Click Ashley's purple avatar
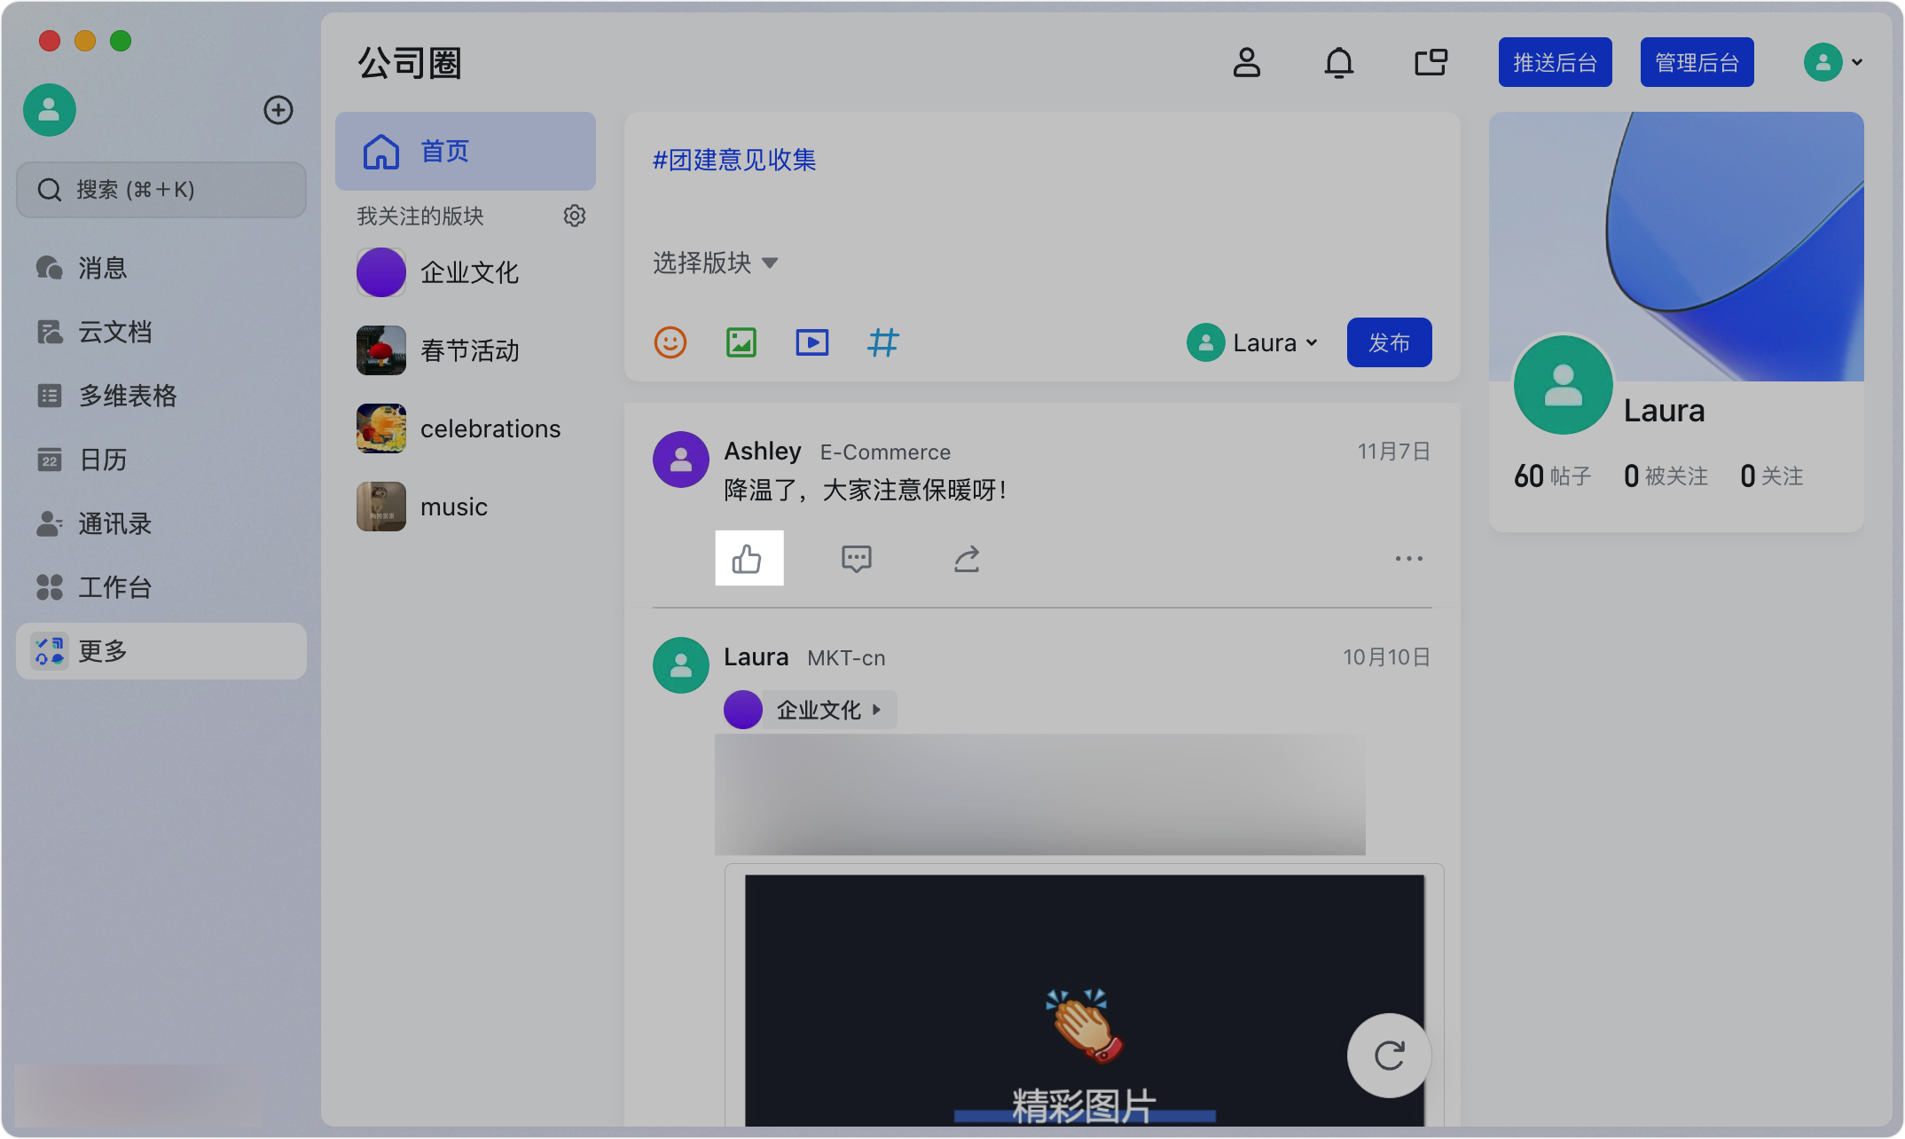Screen dimensions: 1905x1139 [x=681, y=460]
